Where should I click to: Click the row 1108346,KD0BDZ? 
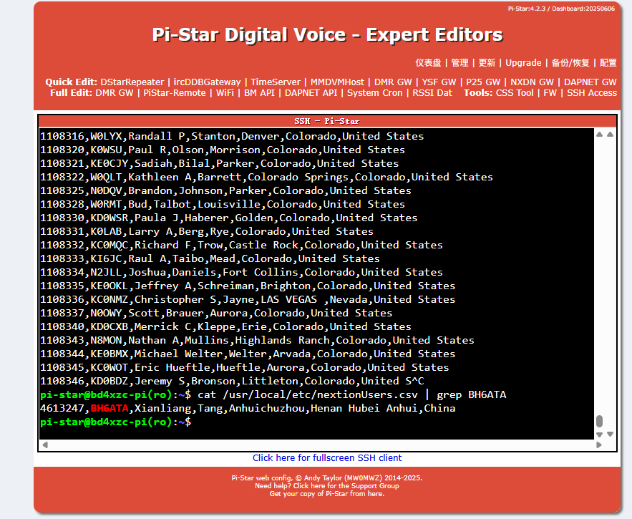pyautogui.click(x=232, y=381)
